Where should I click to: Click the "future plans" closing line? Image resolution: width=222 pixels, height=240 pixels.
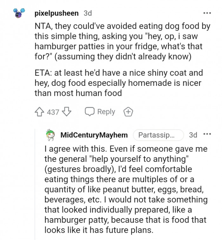(x=99, y=230)
